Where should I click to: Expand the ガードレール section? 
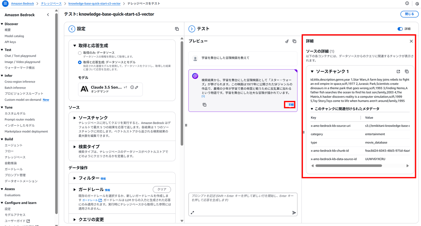coord(75,190)
